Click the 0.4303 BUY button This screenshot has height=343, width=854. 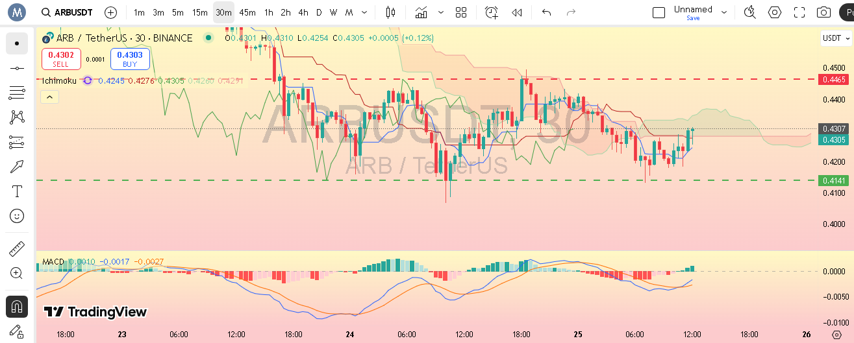tap(130, 59)
